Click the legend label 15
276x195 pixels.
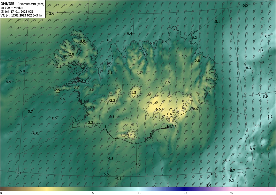(x=185, y=193)
